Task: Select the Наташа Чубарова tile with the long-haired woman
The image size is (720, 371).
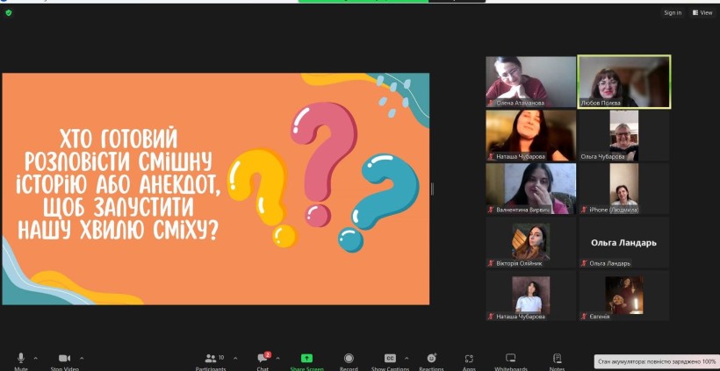Action: click(531, 135)
